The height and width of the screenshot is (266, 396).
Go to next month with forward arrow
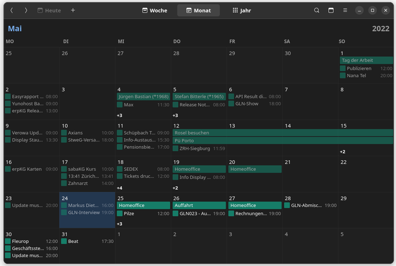coord(26,10)
